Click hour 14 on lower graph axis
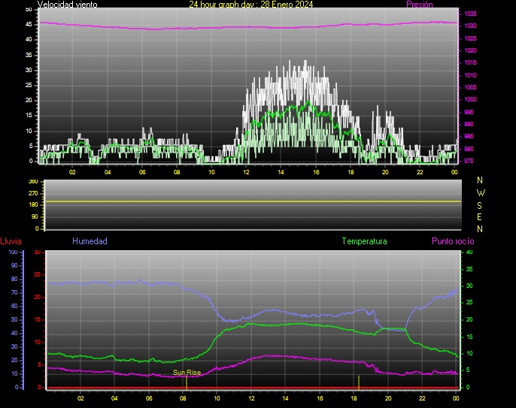Screen dimensions: 516x408 click(285, 398)
